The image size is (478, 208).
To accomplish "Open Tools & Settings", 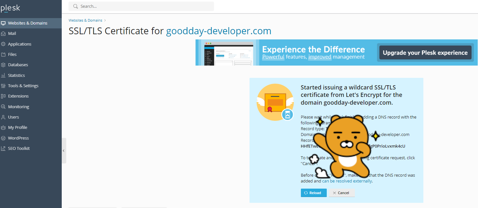I will tap(31, 86).
